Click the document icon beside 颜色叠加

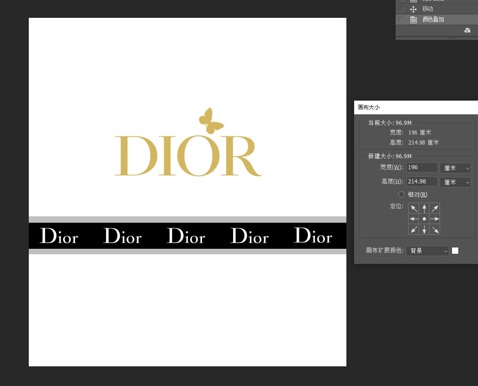coord(414,20)
